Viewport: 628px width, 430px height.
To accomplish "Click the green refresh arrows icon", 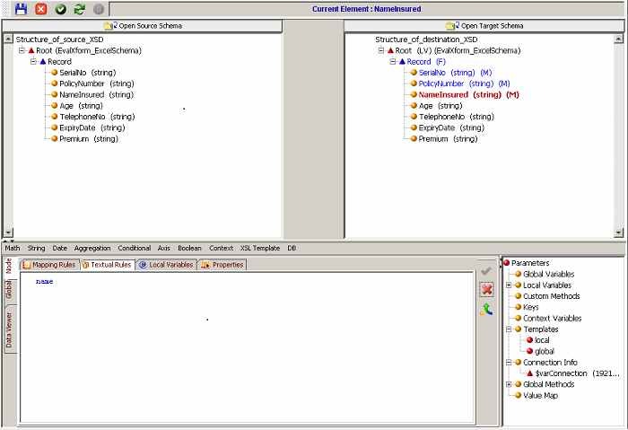I will point(79,9).
